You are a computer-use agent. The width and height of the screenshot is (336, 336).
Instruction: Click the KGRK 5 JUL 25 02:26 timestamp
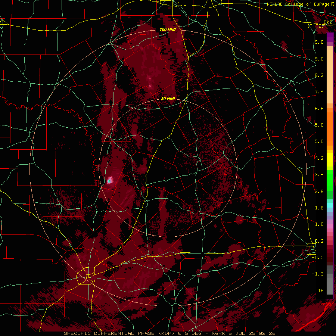pos(243,333)
